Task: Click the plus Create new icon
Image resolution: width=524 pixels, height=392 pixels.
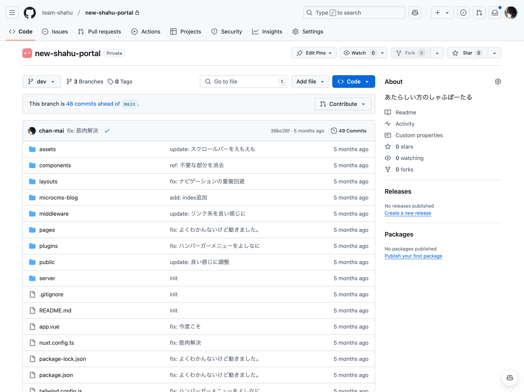Action: 438,13
